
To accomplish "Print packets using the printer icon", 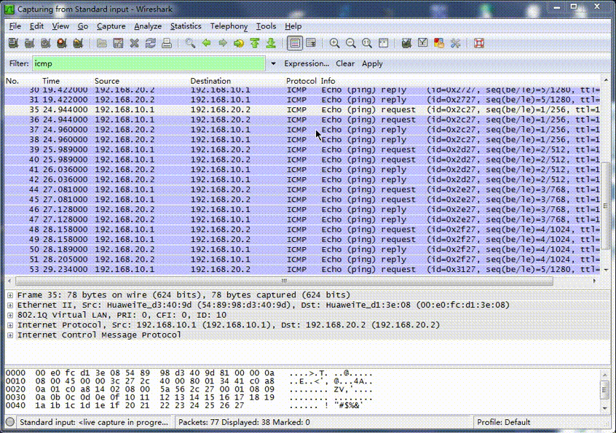I will (x=167, y=43).
